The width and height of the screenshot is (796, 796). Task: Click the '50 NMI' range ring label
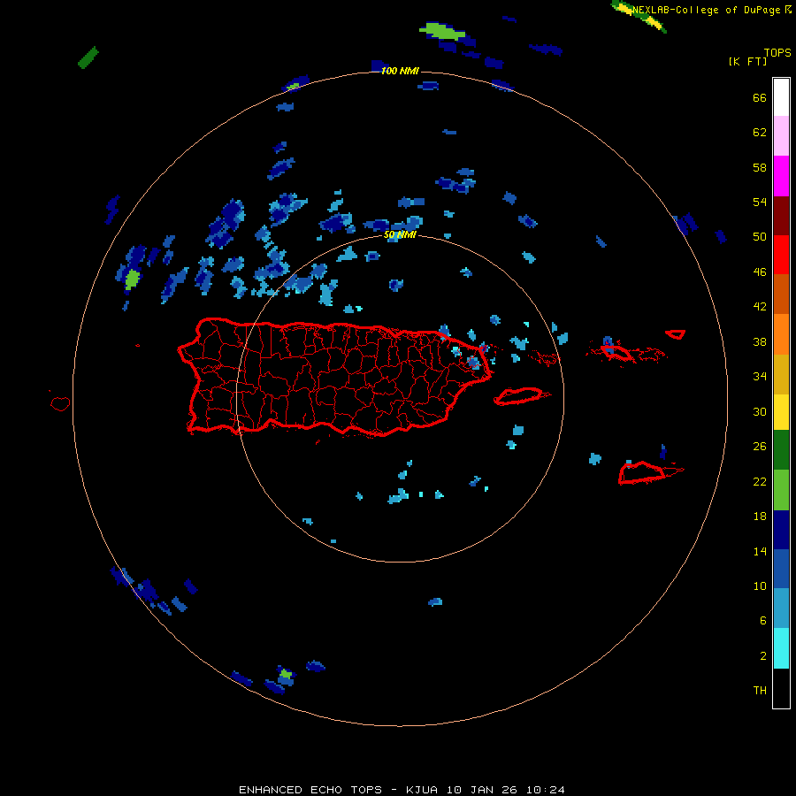click(400, 234)
